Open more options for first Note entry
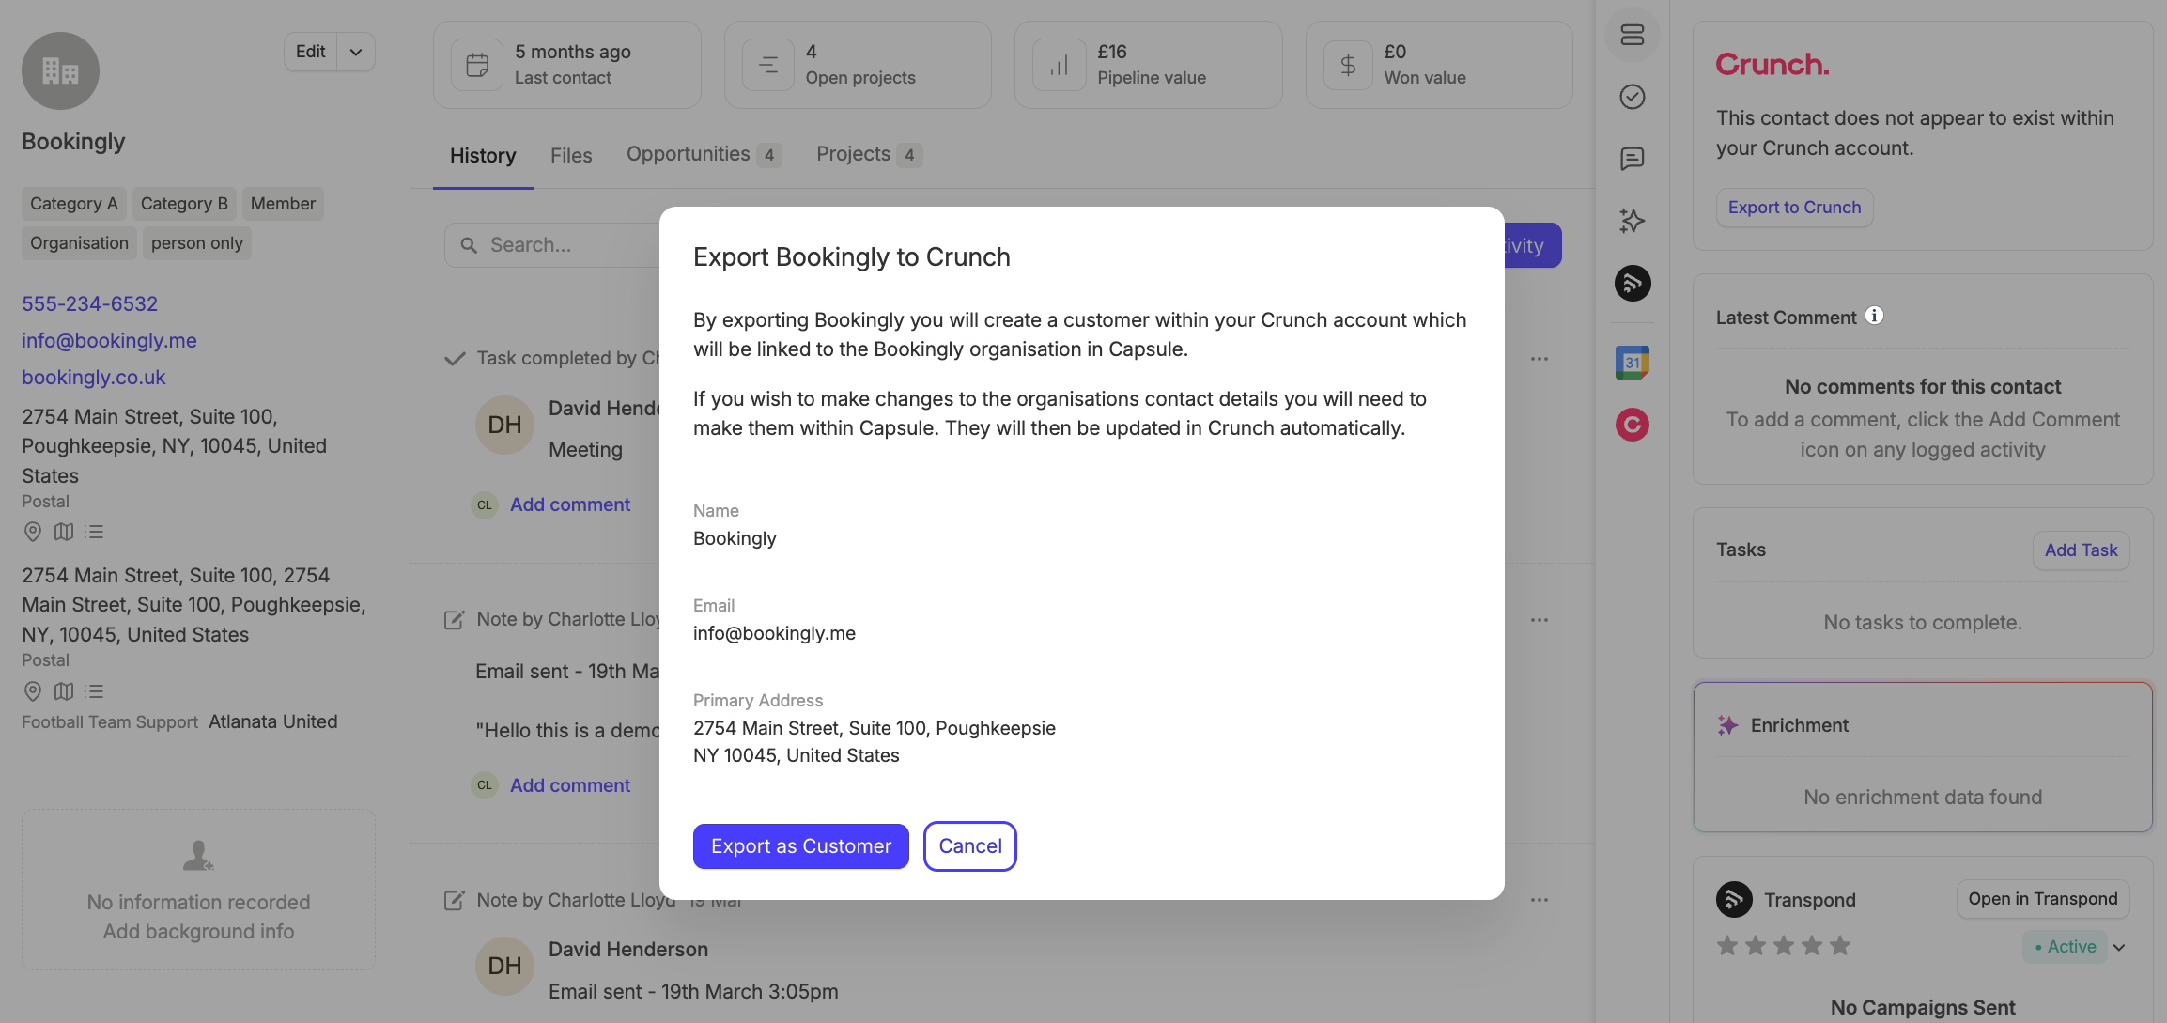 click(x=1539, y=620)
